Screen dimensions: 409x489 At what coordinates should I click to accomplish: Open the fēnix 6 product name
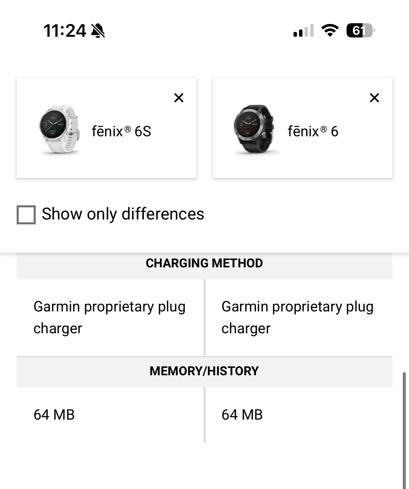click(313, 131)
